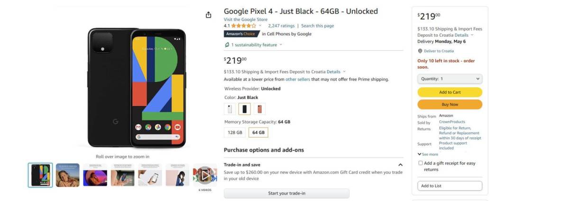This screenshot has width=569, height=201.
Task: Collapse the Trade-in and save section
Action: (400, 165)
